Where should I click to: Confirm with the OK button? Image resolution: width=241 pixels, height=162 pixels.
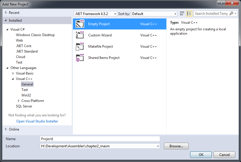[201, 155]
